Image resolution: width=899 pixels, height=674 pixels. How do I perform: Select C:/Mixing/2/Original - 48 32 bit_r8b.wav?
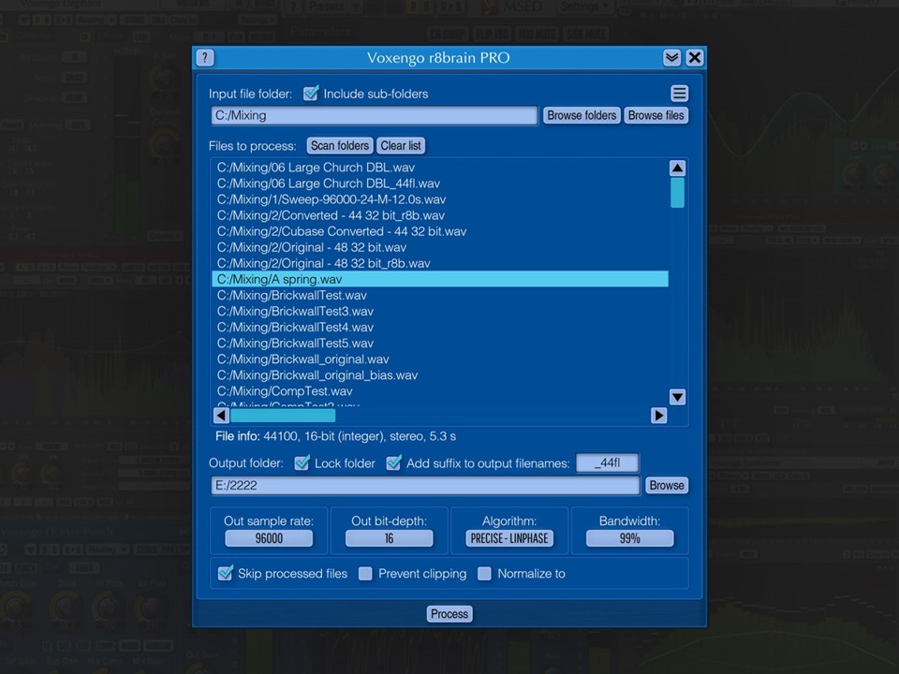440,264
